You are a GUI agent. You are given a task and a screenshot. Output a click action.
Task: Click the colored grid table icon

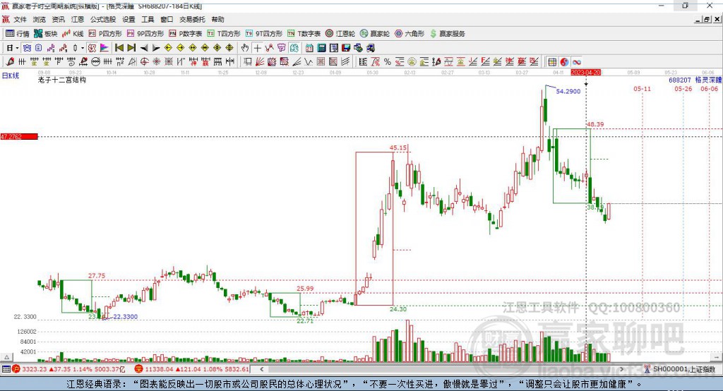(552, 62)
